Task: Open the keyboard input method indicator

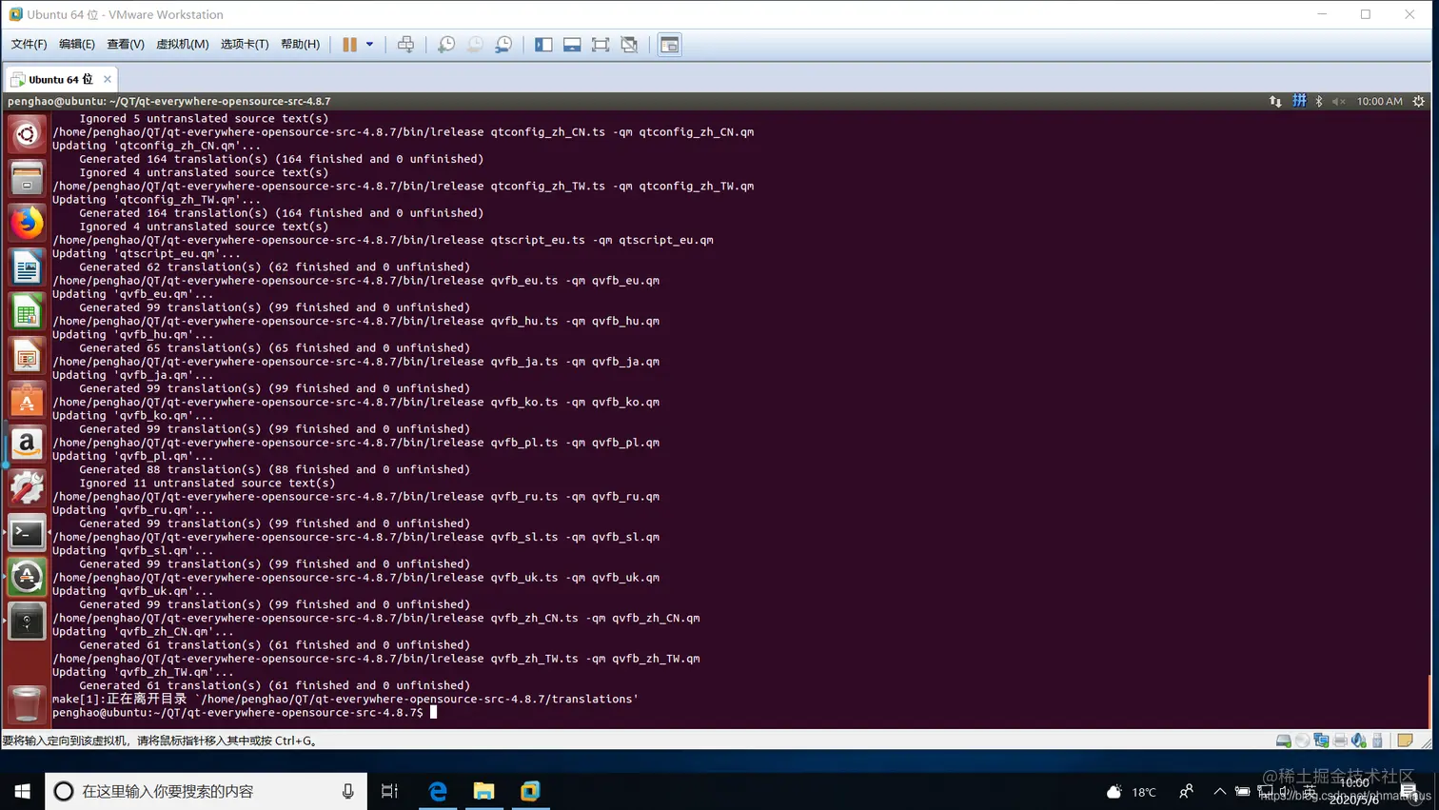Action: click(1299, 101)
